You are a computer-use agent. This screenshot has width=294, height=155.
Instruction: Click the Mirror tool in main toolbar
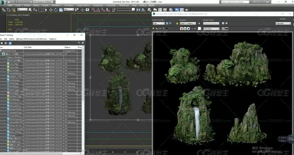(x=138, y=10)
